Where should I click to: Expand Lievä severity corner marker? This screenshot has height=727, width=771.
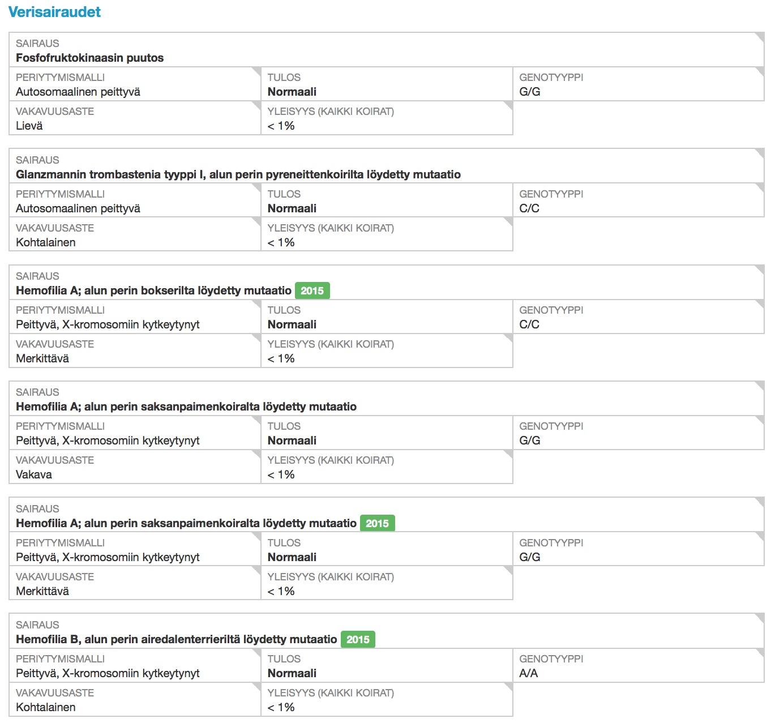point(256,105)
